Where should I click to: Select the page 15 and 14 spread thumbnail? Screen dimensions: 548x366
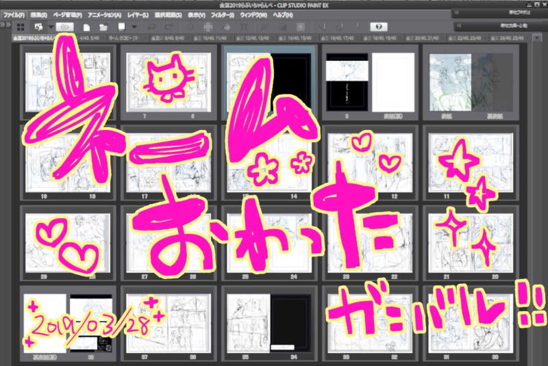click(269, 163)
